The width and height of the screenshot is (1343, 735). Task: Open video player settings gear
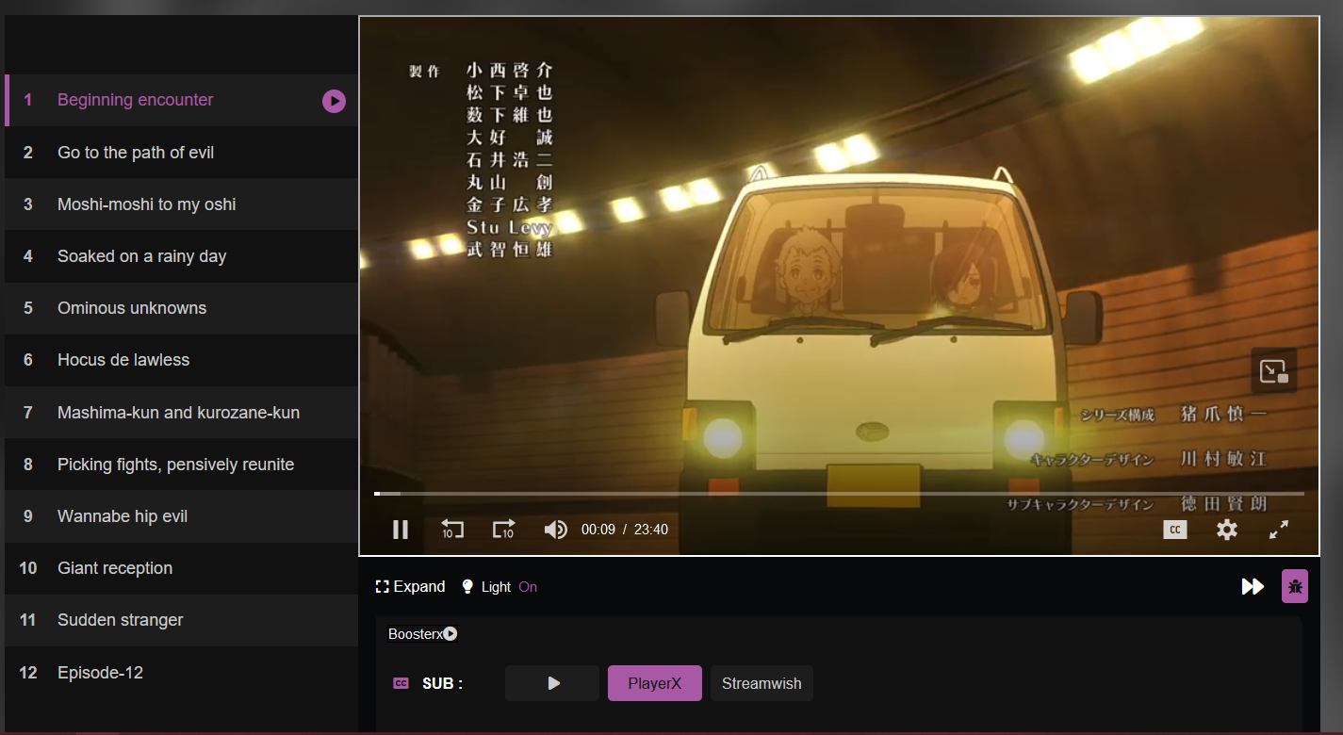pyautogui.click(x=1226, y=530)
